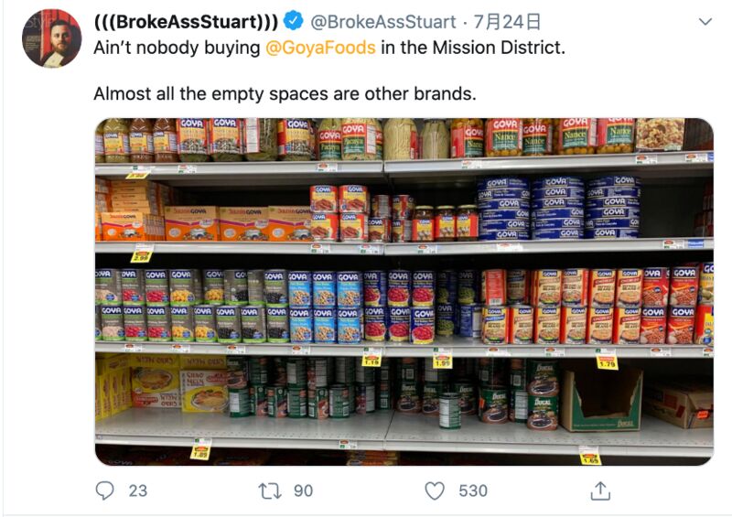Click the 7月24日 tweet date
732x517 pixels.
click(x=507, y=22)
